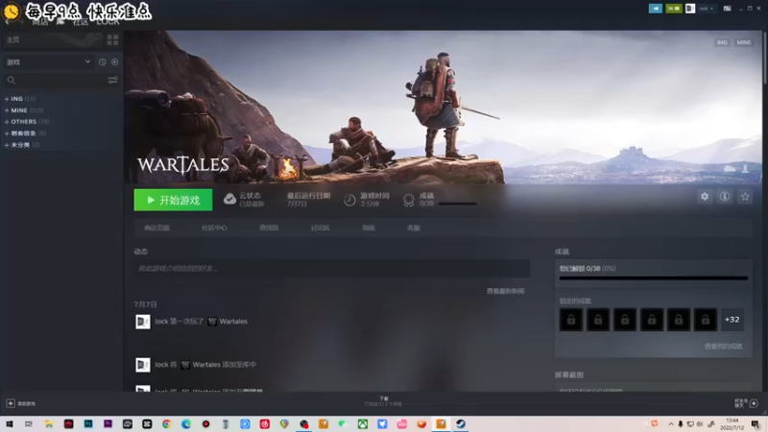Click the cloud status icon
Image resolution: width=768 pixels, height=432 pixels.
(229, 199)
